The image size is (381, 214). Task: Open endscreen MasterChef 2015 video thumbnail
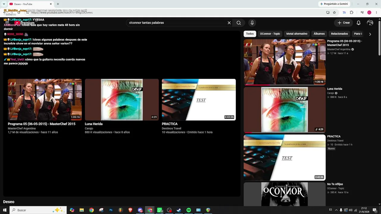click(45, 100)
